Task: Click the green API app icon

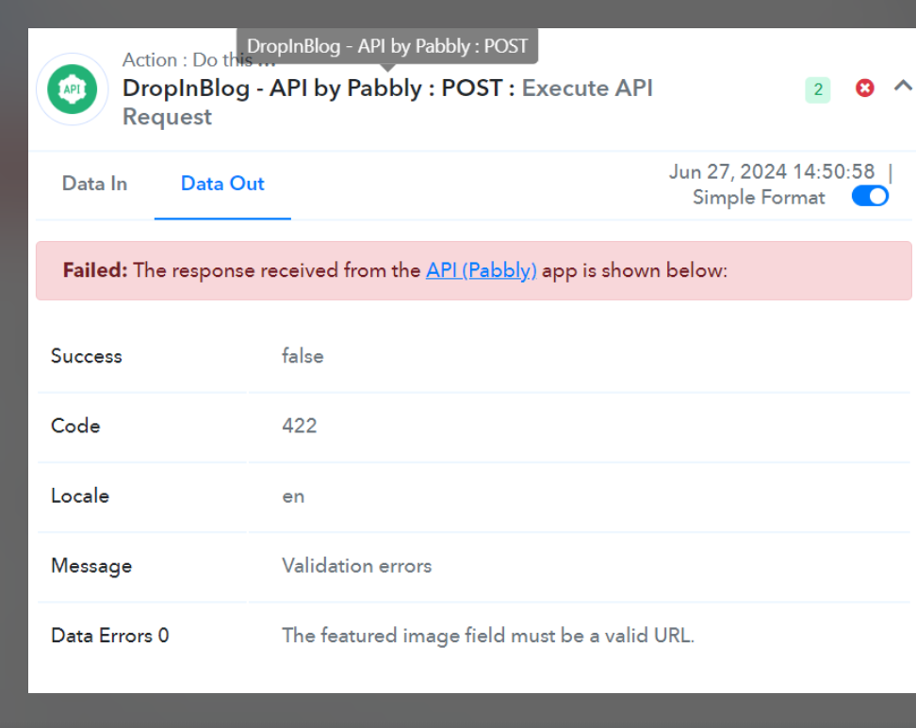Action: click(72, 89)
